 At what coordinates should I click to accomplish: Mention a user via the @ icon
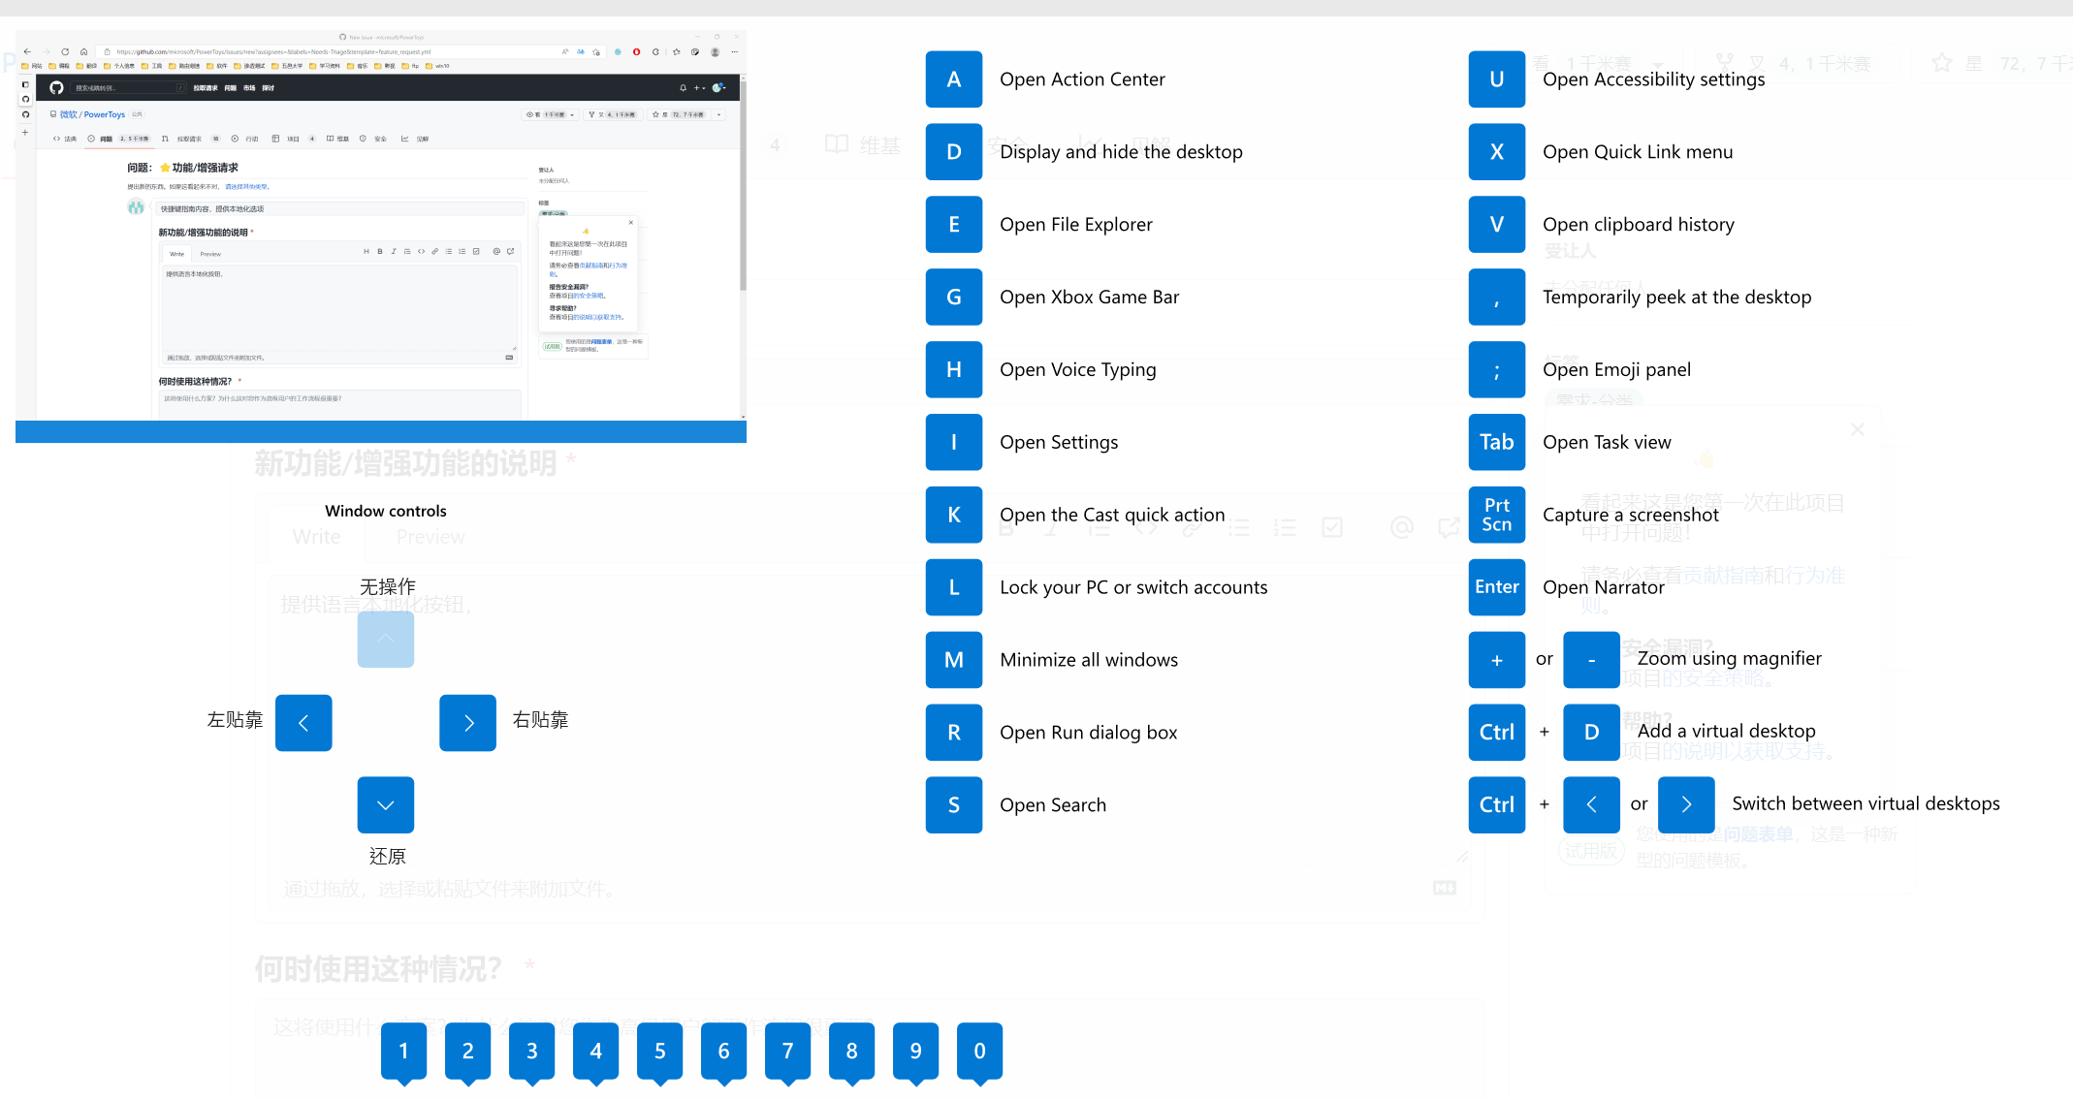(x=496, y=251)
